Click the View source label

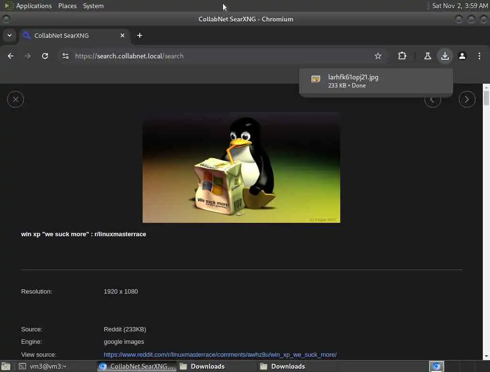(38, 354)
